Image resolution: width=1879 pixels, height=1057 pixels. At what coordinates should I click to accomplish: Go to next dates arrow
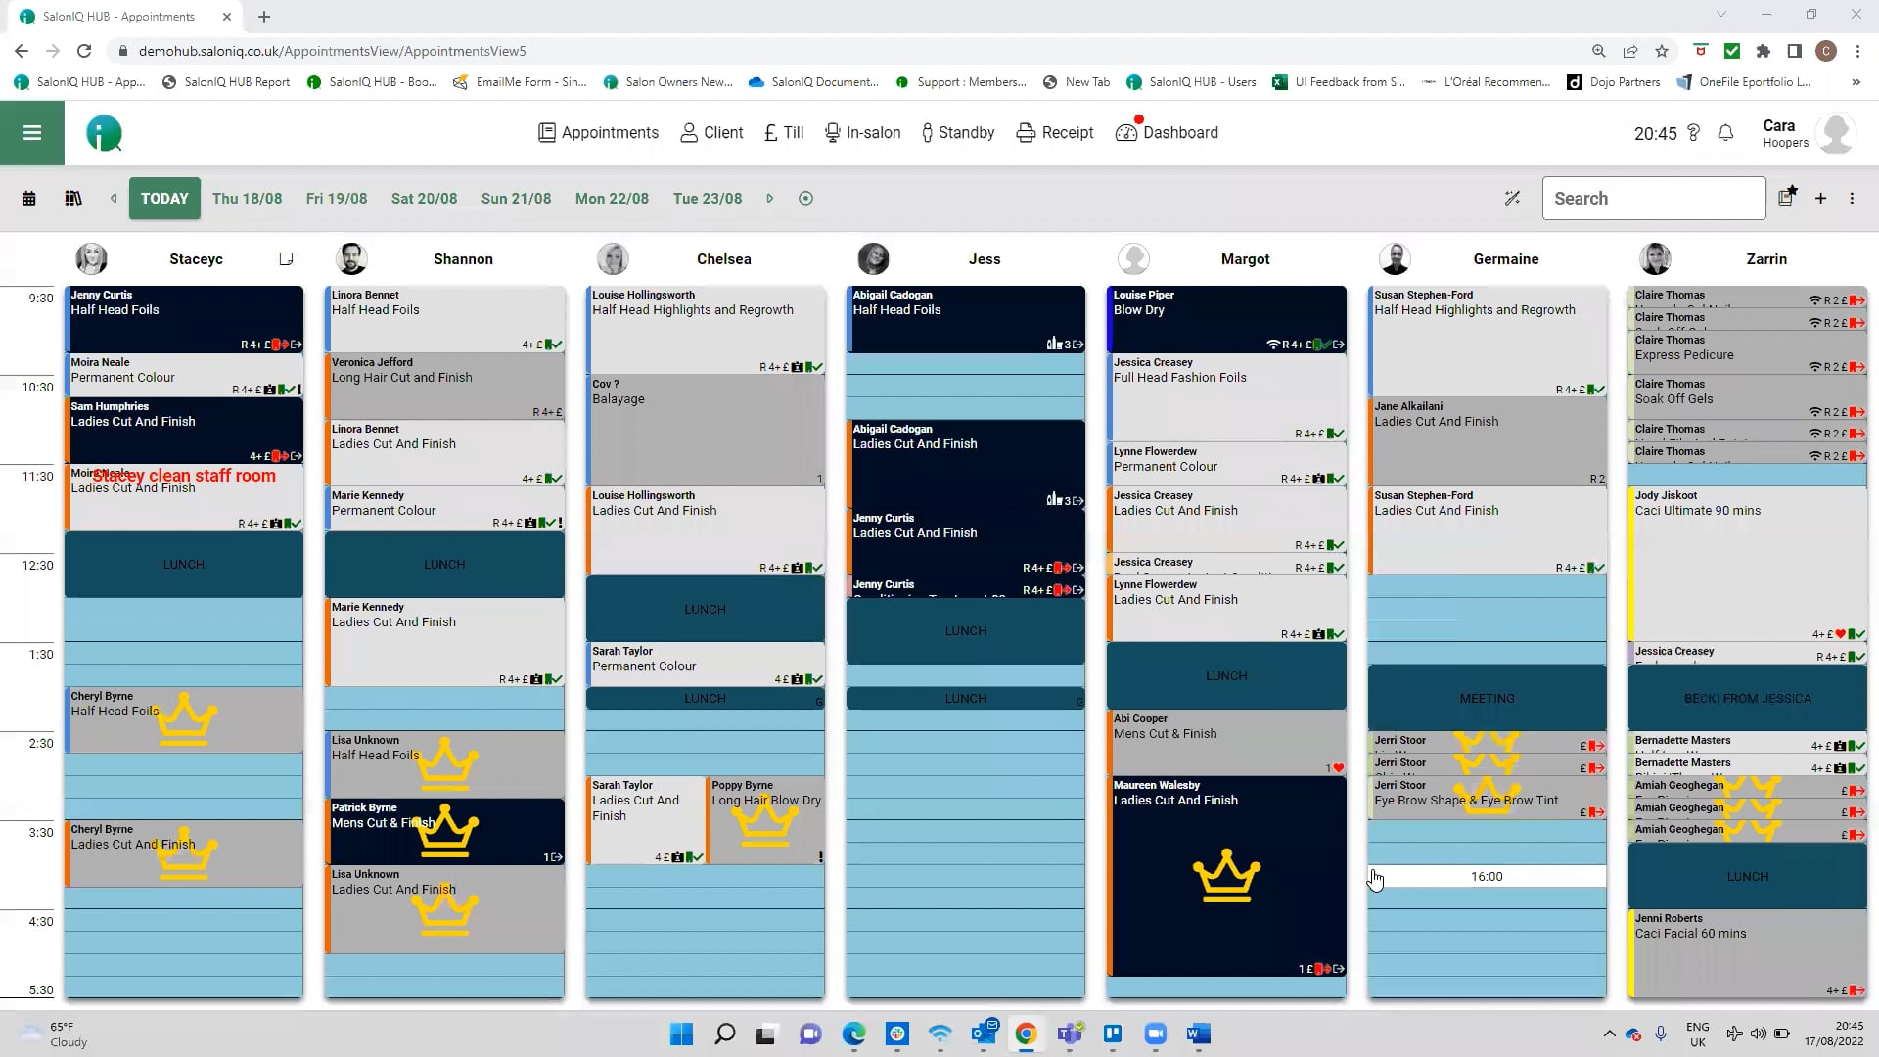point(770,199)
